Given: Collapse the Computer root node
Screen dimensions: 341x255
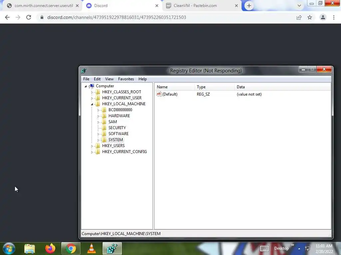Looking at the screenshot, I should (x=86, y=86).
